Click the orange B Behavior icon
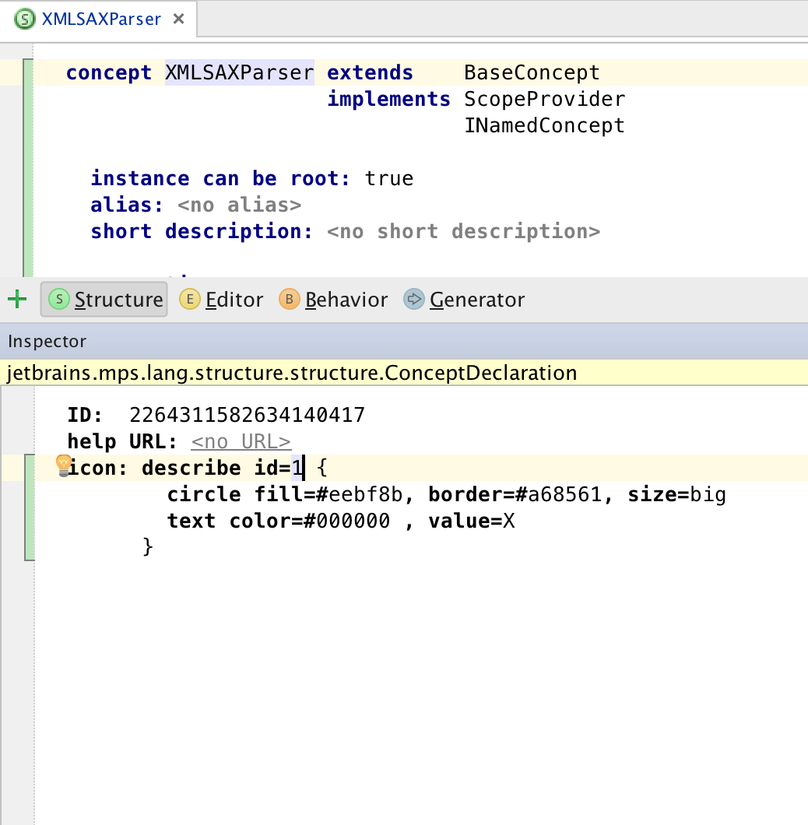The image size is (808, 825). pyautogui.click(x=290, y=300)
